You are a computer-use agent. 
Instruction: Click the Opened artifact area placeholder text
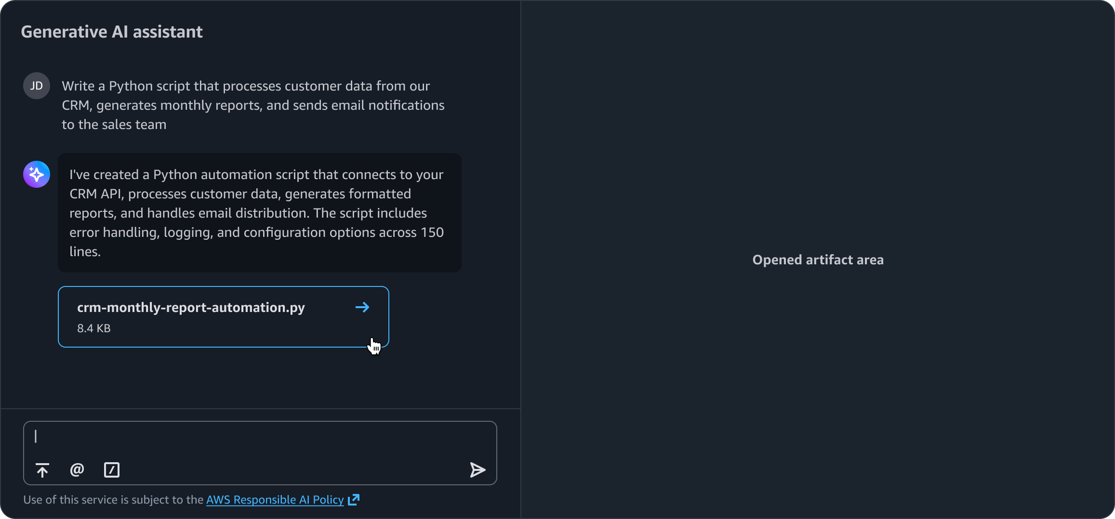pyautogui.click(x=818, y=260)
